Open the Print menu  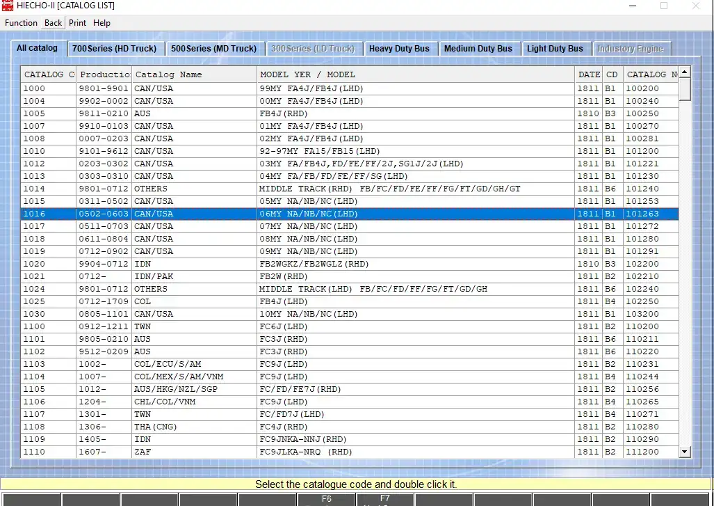77,23
